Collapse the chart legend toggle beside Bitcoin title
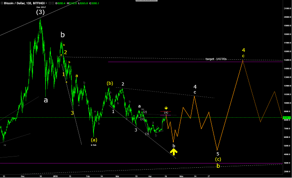 pyautogui.click(x=2, y=3)
